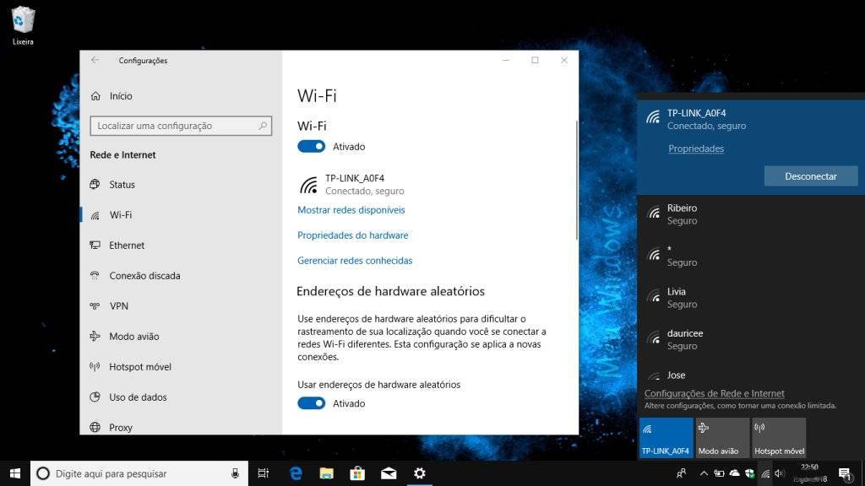Click the Modo avião airplane icon in sidebar
This screenshot has height=486, width=865.
point(95,336)
